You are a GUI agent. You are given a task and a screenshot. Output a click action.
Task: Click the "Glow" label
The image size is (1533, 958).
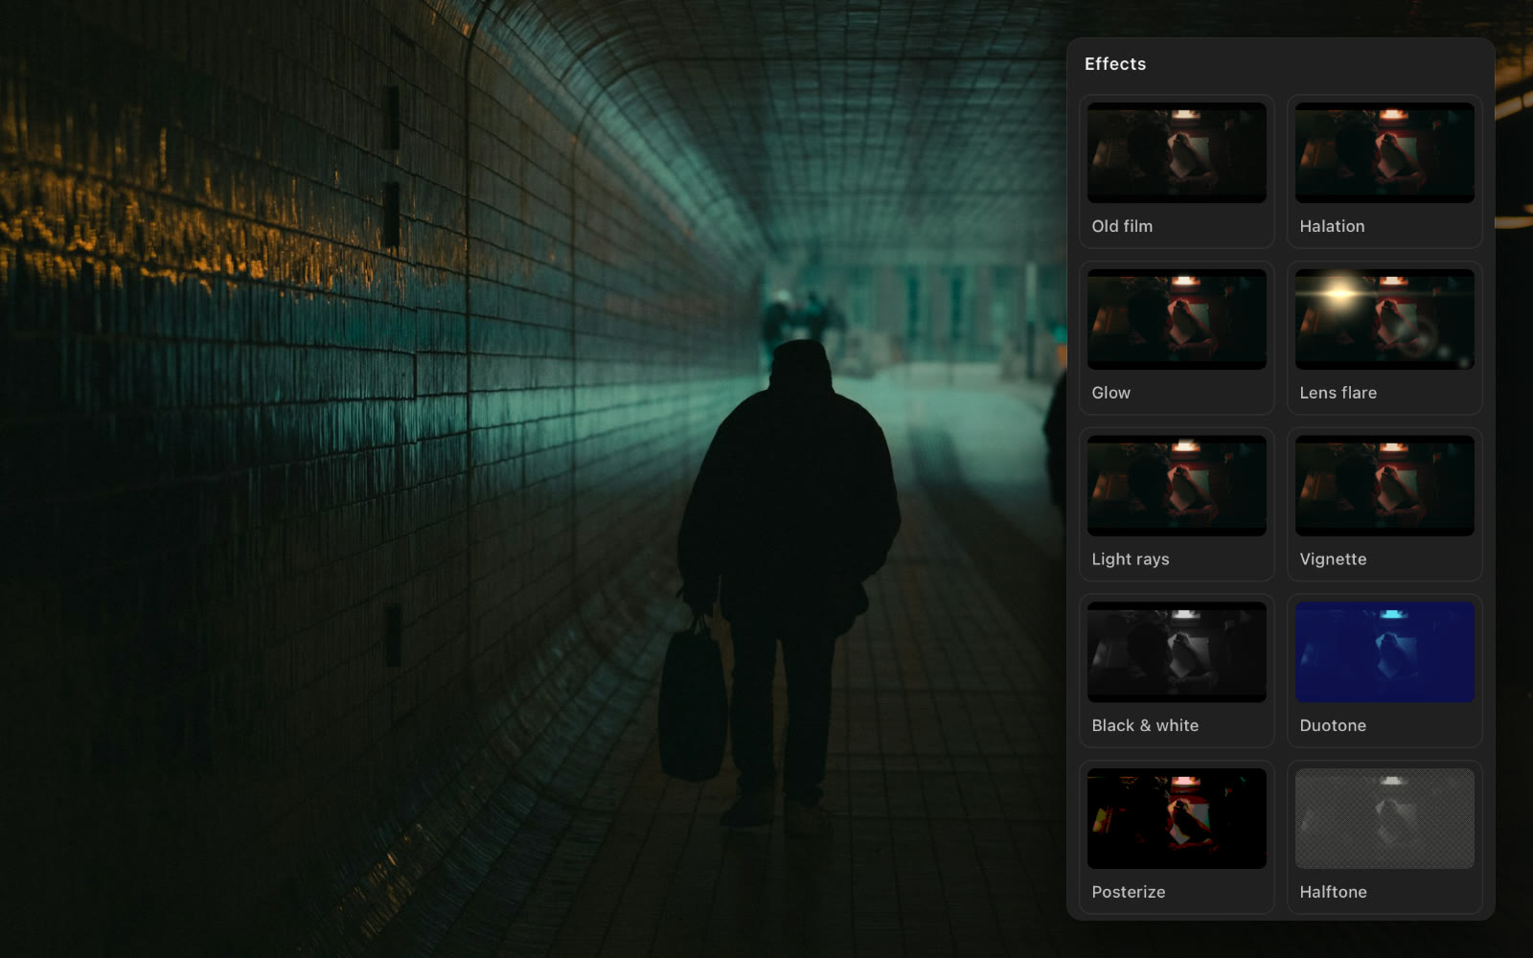[1110, 393]
